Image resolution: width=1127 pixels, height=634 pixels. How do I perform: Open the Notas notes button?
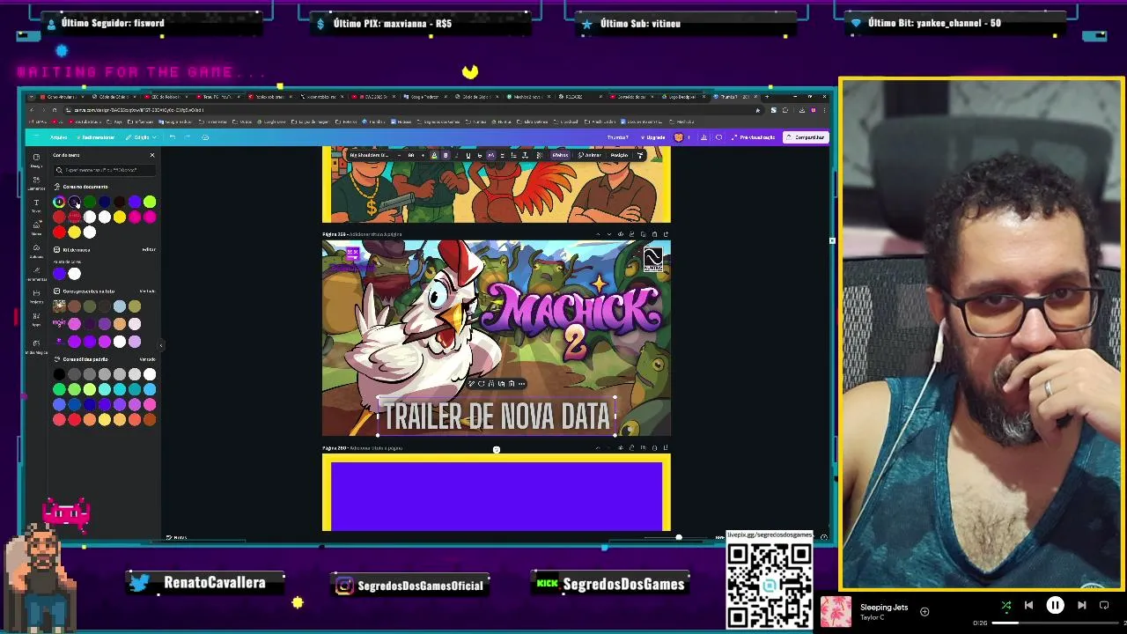click(x=177, y=537)
